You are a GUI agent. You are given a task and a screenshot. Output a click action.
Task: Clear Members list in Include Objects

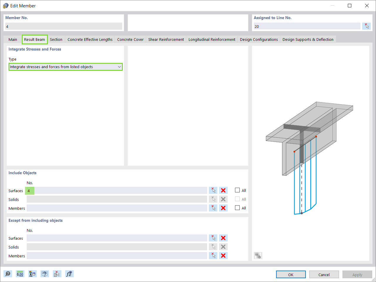point(223,208)
